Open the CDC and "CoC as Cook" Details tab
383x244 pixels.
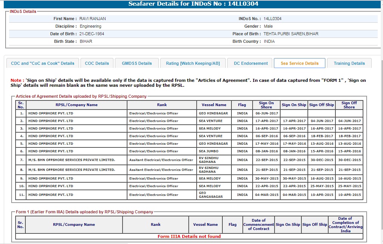42,63
